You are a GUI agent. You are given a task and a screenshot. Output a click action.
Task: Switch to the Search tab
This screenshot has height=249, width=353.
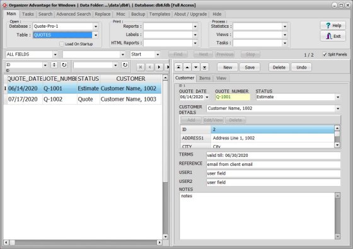tap(45, 14)
